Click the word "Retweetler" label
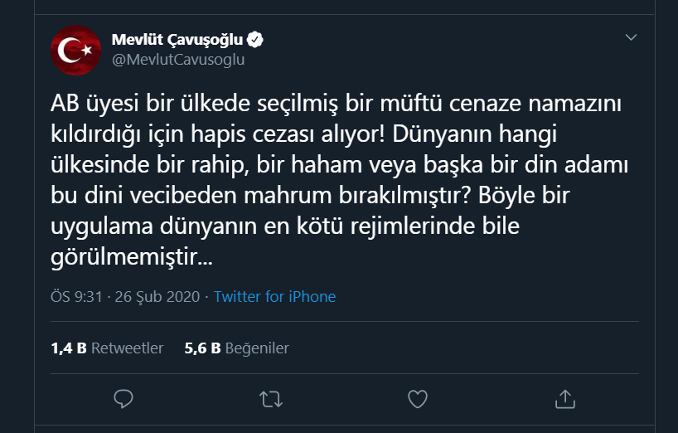 point(127,348)
